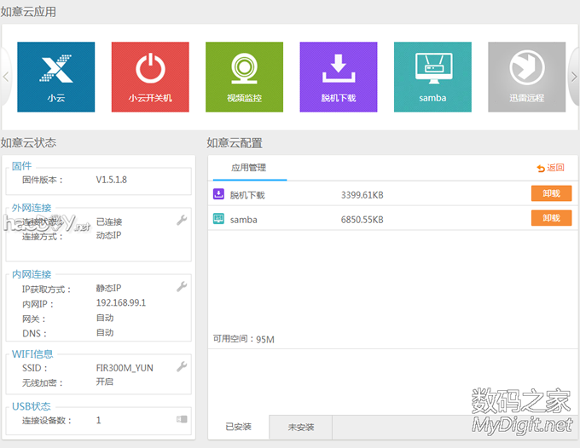The image size is (580, 448).
Task: Click the USB状态 device icon
Action: click(181, 420)
